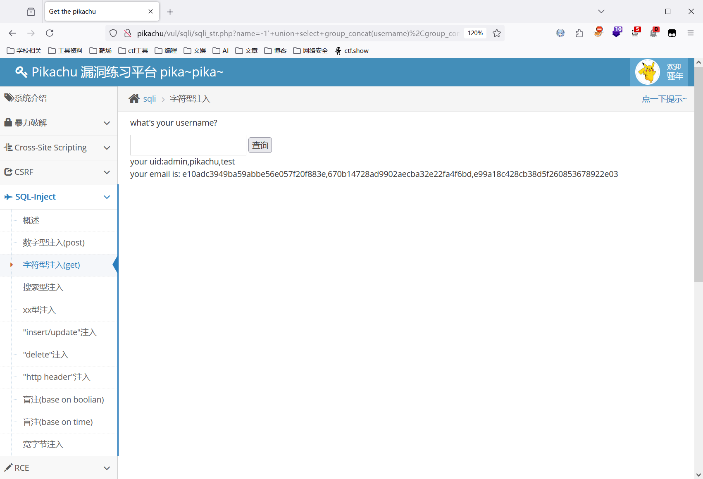Focus the username input field

pos(188,145)
